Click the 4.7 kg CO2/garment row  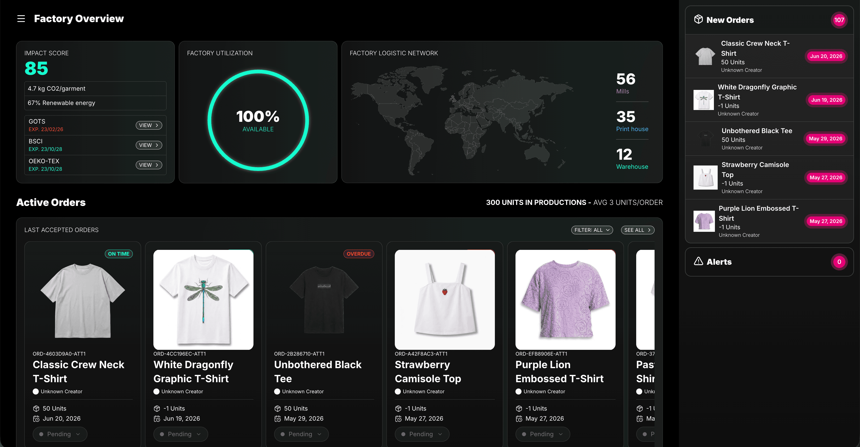tap(95, 89)
